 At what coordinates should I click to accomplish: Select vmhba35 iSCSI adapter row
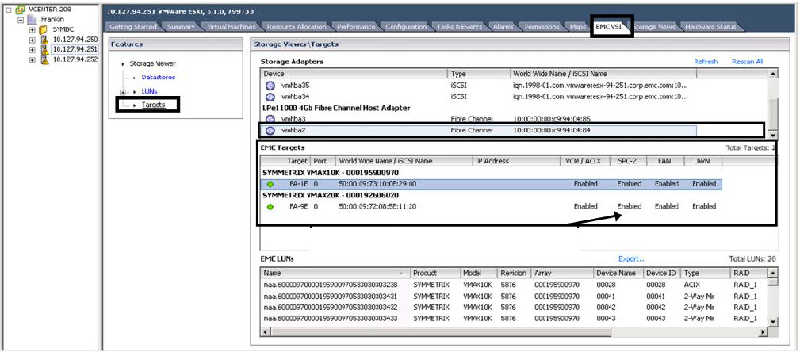[x=479, y=85]
